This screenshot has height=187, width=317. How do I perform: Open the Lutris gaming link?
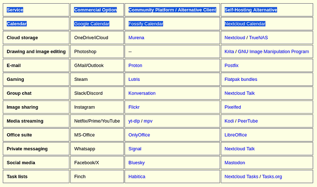coord(134,79)
